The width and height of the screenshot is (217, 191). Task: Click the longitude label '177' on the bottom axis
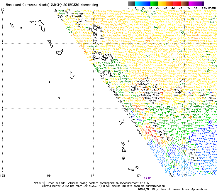point(184,176)
